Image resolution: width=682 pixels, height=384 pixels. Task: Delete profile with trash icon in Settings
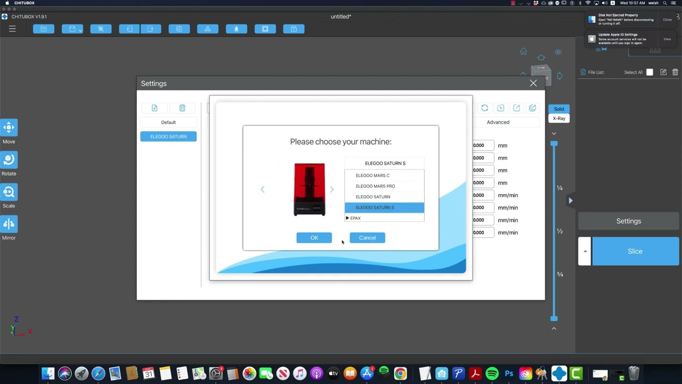[182, 108]
